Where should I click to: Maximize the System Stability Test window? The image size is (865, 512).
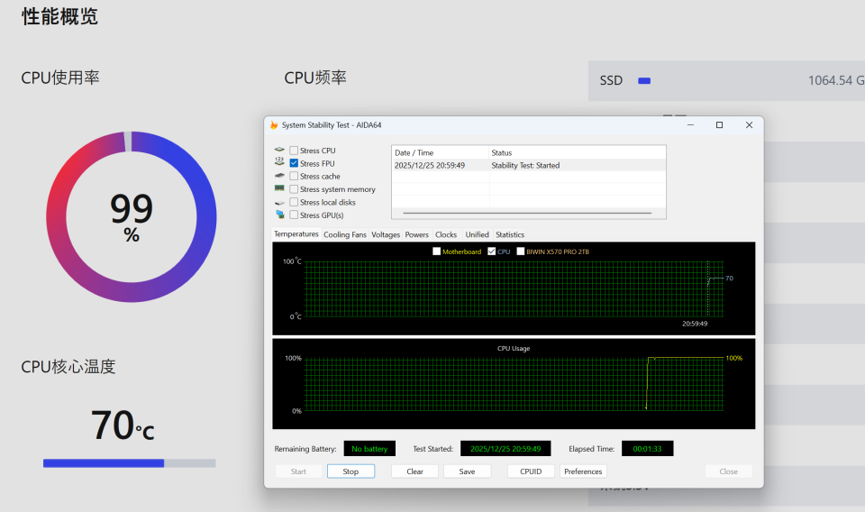(x=719, y=125)
